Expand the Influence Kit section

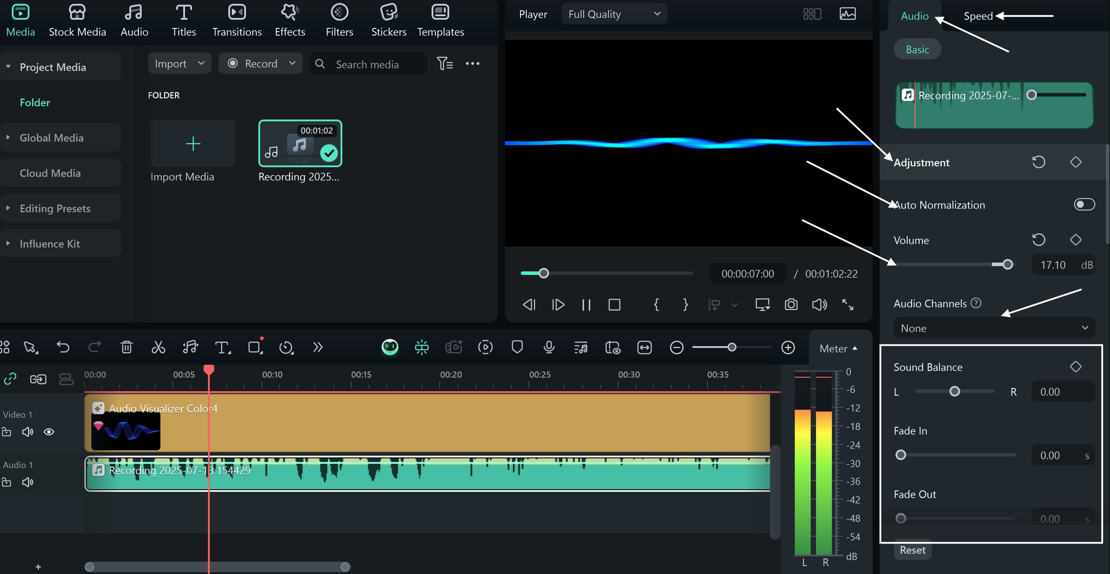pyautogui.click(x=8, y=243)
